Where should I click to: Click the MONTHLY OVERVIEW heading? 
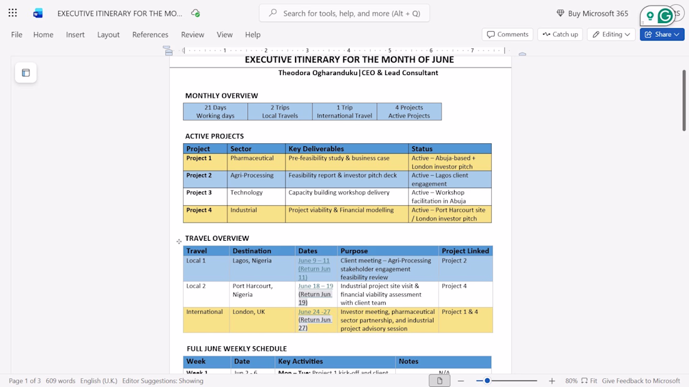click(222, 96)
